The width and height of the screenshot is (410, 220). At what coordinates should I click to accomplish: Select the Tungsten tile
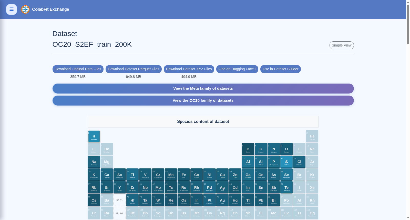158,200
